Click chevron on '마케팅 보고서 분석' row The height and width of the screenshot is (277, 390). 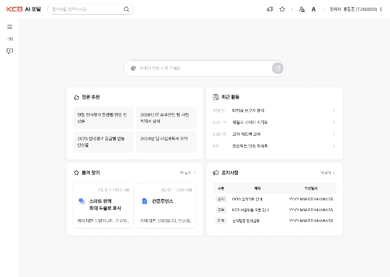tap(334, 110)
